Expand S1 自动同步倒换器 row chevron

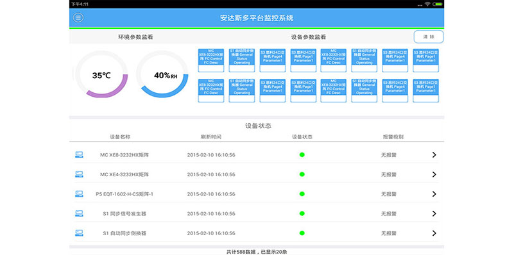(434, 233)
